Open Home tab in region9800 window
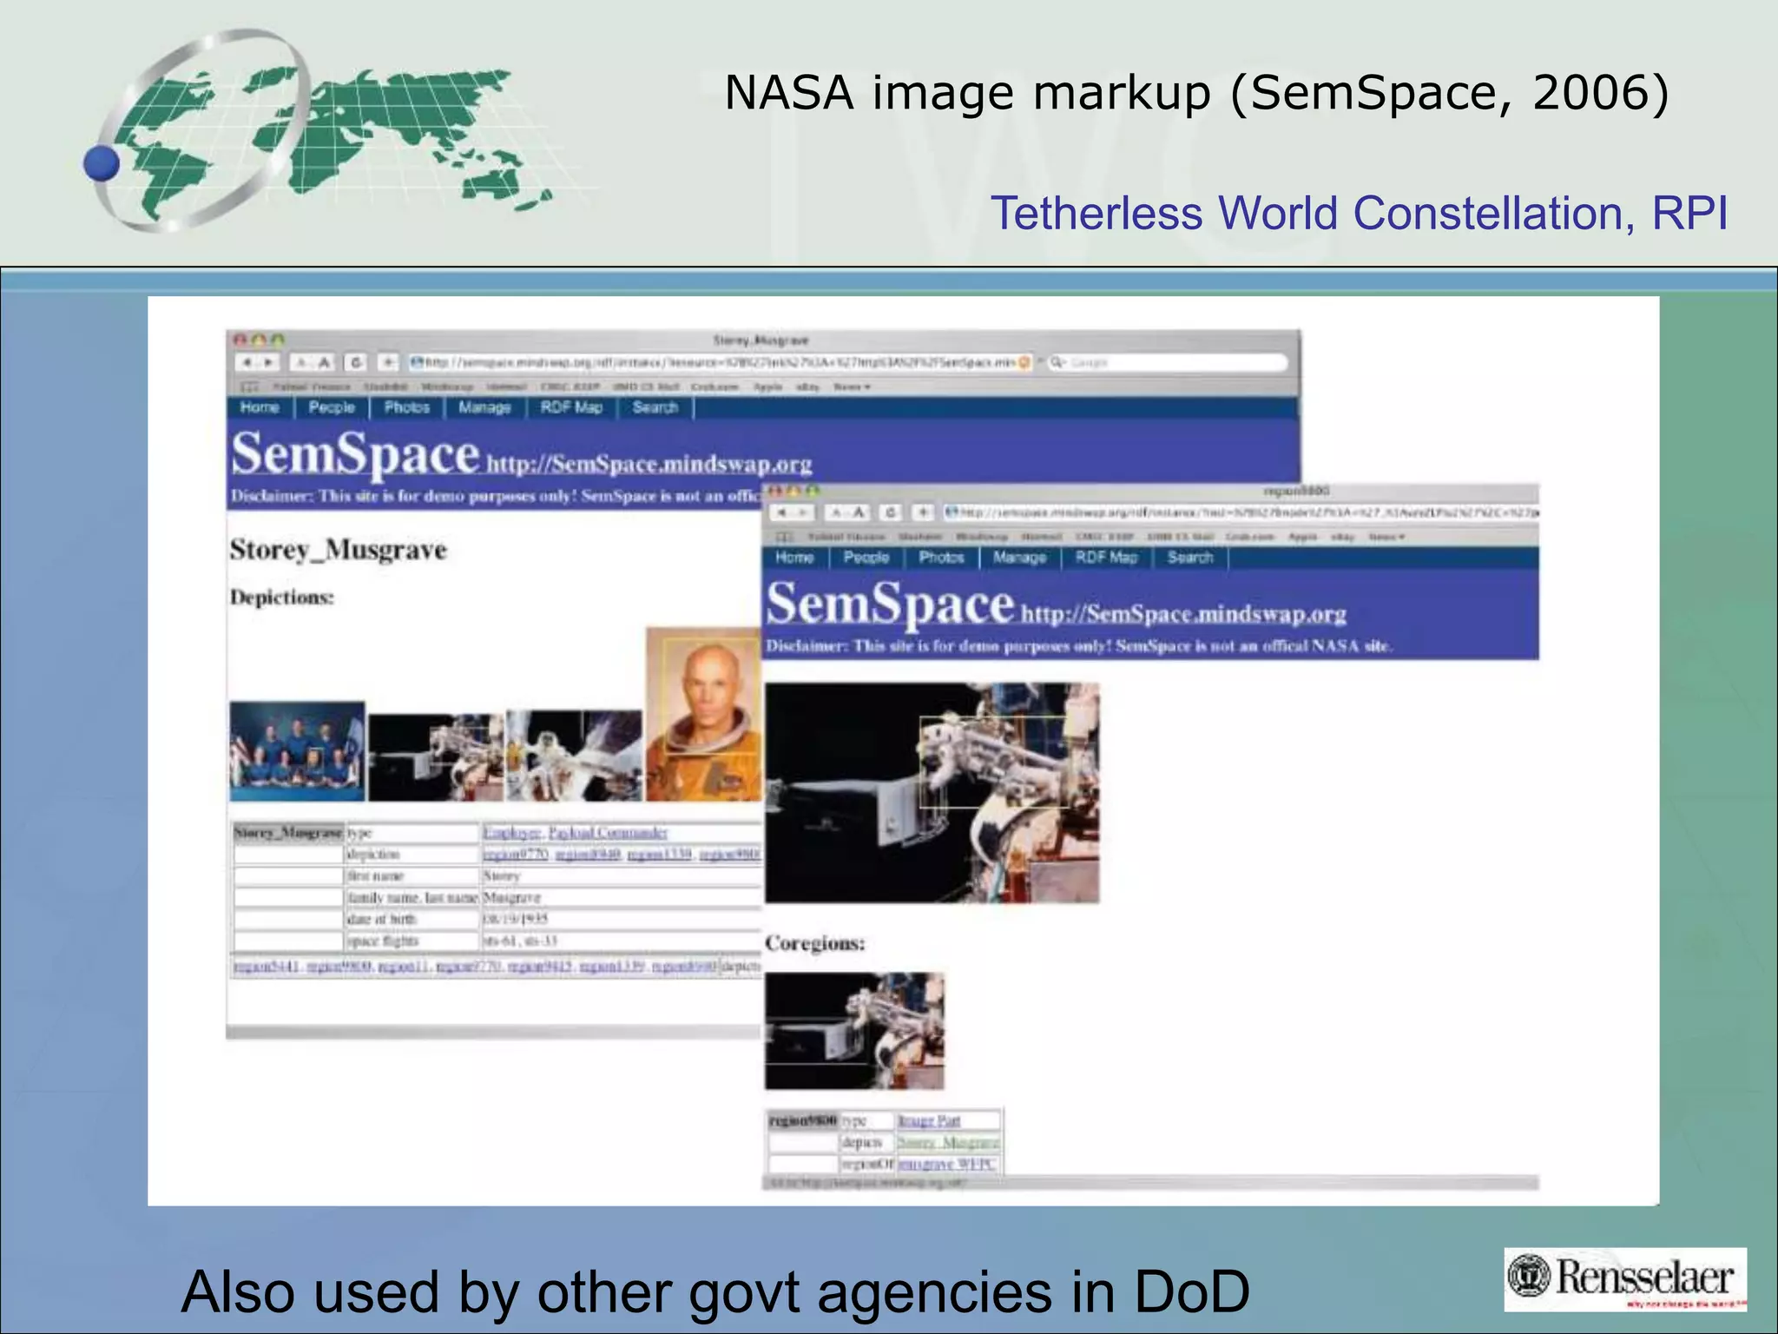Viewport: 1778px width, 1334px height. 794,558
